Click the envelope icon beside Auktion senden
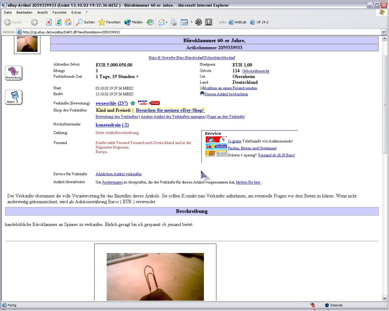The width and height of the screenshot is (389, 311). click(x=202, y=88)
